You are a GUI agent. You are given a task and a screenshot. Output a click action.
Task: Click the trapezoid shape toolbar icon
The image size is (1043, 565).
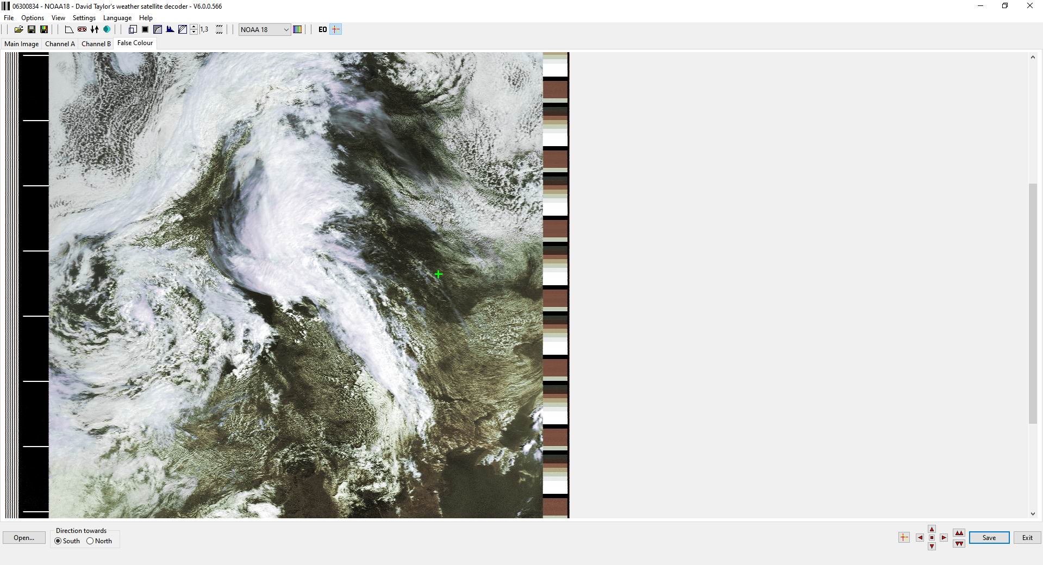point(69,29)
